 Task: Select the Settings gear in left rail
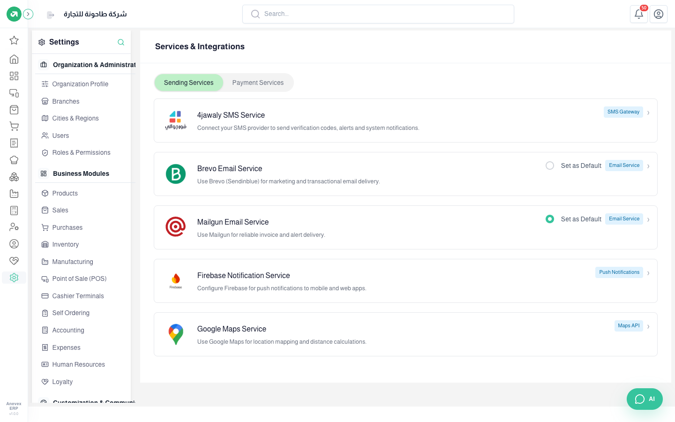14,278
